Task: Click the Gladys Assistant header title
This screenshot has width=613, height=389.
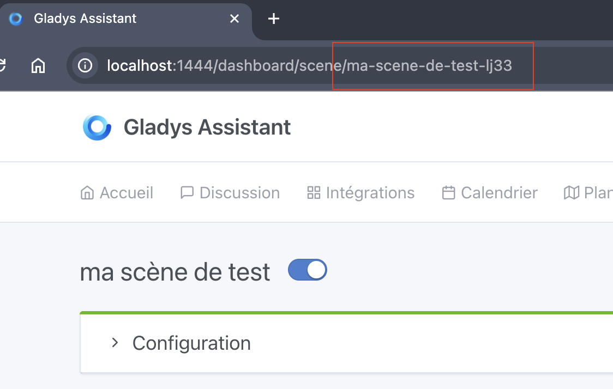Action: [x=207, y=127]
